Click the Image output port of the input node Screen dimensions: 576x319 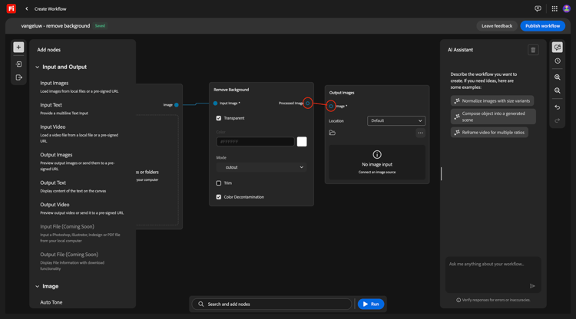177,105
